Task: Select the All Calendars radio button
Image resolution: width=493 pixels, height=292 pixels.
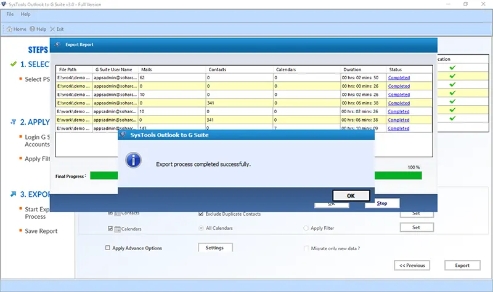Action: pyautogui.click(x=202, y=228)
